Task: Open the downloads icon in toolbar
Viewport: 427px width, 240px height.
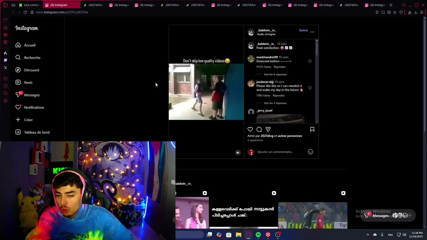Action: coord(416,12)
